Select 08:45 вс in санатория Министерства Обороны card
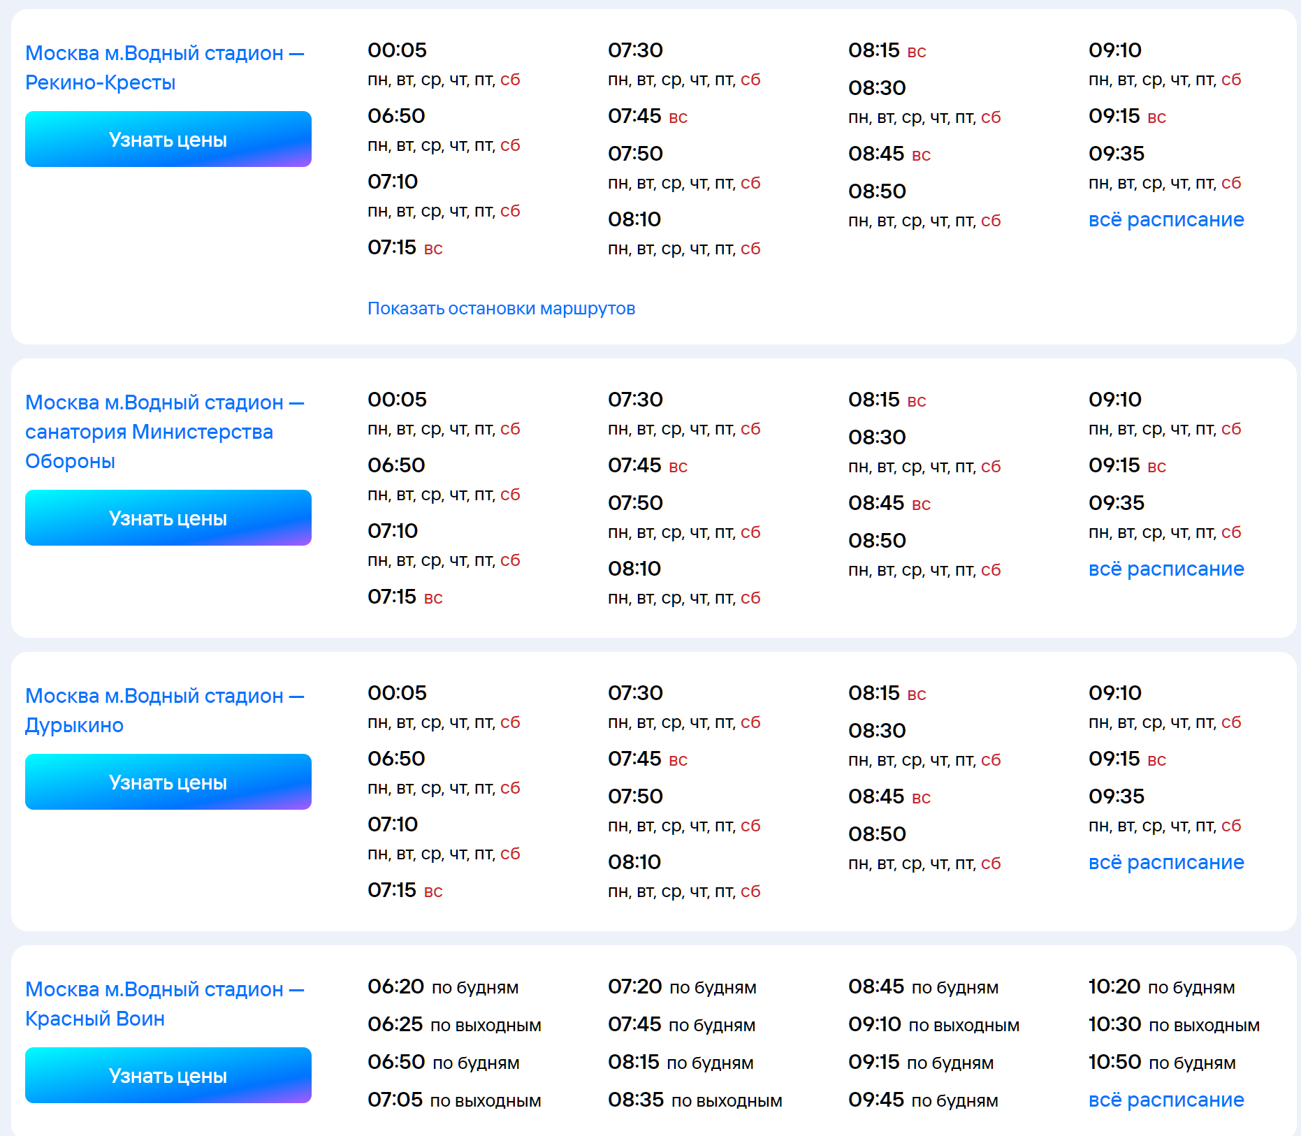The width and height of the screenshot is (1301, 1136). pos(889,503)
